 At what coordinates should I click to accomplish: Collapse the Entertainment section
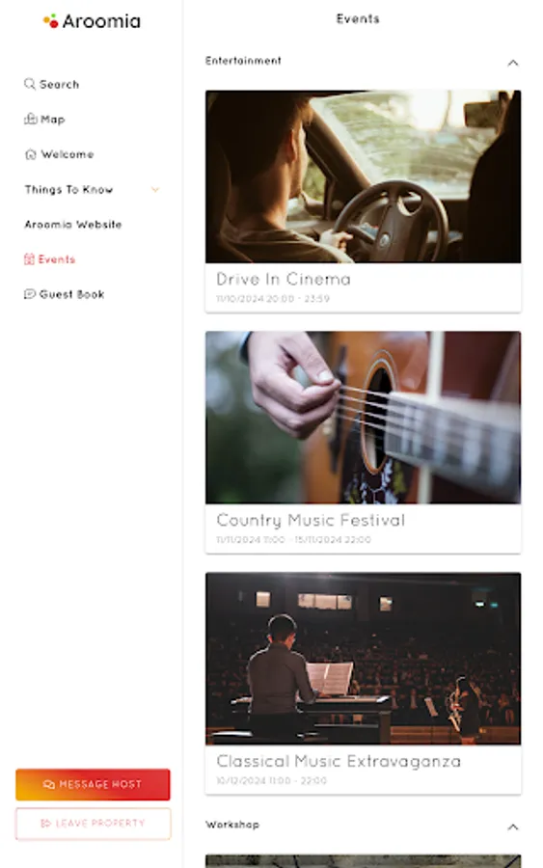click(513, 63)
